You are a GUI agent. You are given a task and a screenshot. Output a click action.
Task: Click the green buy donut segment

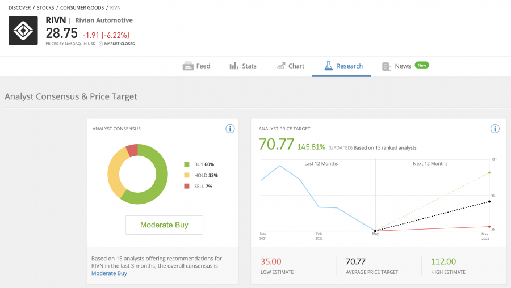pyautogui.click(x=161, y=182)
